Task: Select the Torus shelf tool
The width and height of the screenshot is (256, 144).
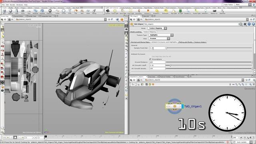Action: [x=23, y=12]
